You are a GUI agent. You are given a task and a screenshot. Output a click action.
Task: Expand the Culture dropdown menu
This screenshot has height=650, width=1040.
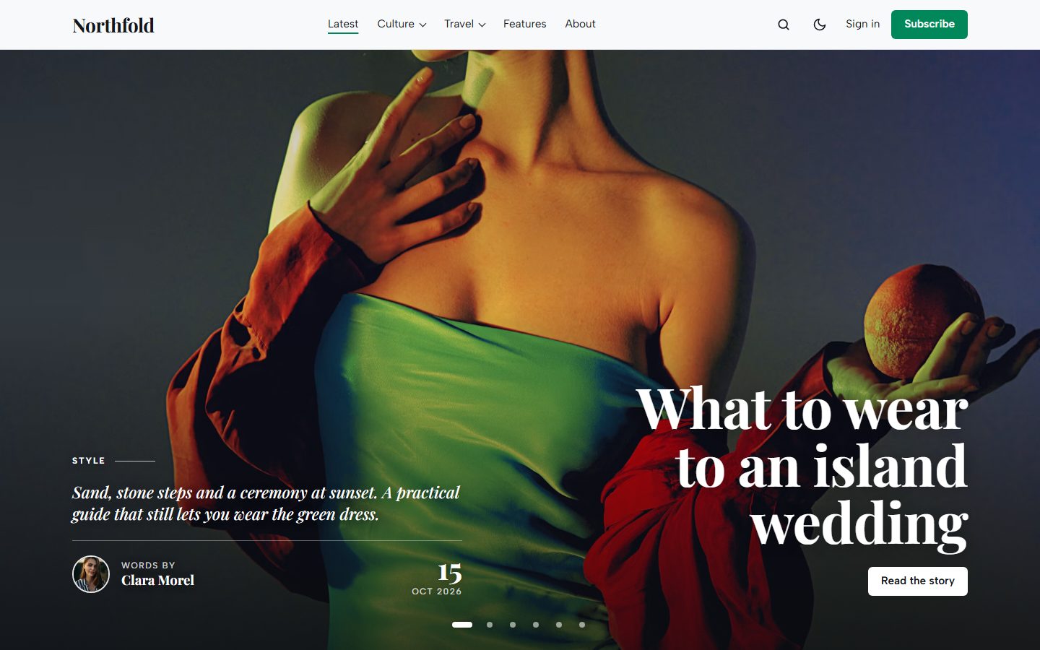click(x=402, y=24)
